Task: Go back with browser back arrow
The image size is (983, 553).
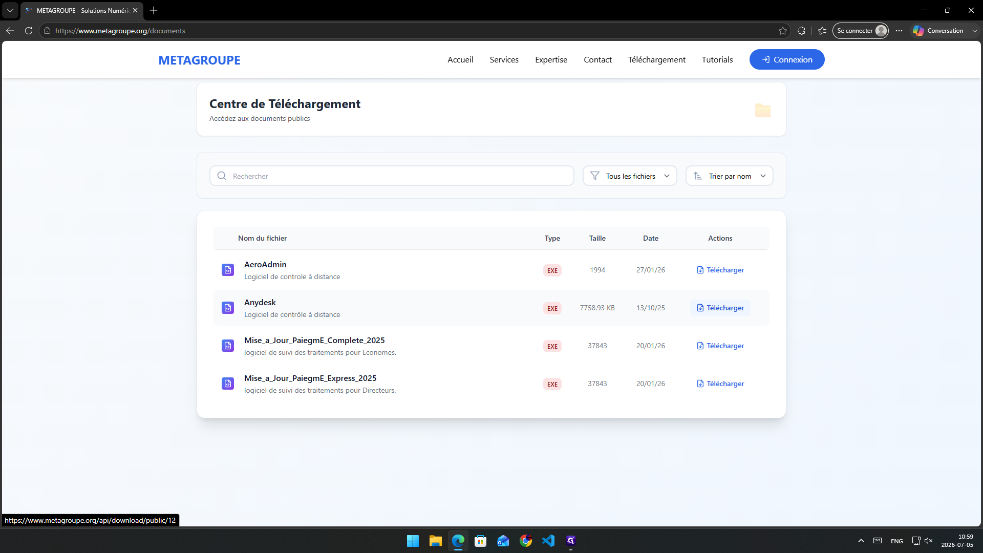Action: pyautogui.click(x=10, y=31)
